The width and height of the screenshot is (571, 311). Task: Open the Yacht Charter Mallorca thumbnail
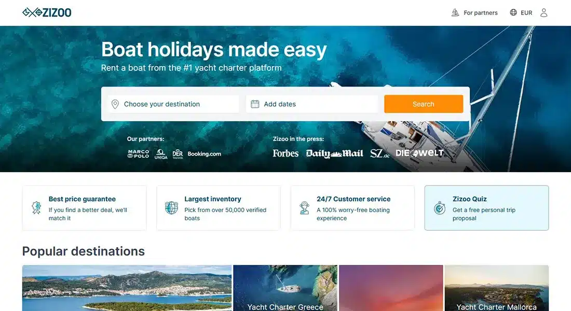pyautogui.click(x=497, y=288)
